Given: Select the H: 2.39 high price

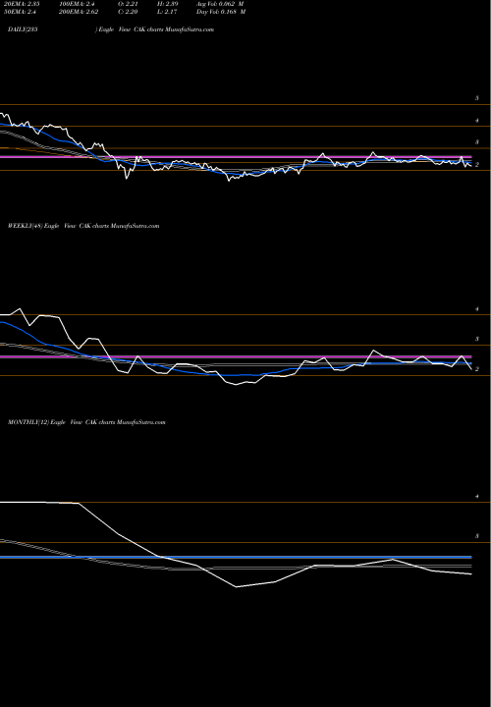Looking at the screenshot, I should coord(167,4).
